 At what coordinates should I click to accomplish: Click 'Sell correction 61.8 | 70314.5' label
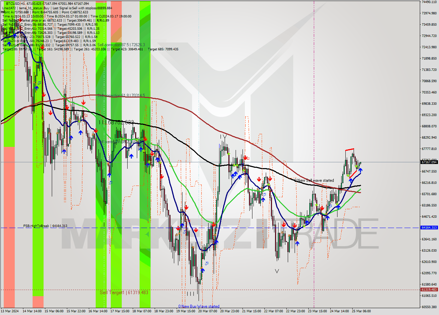121,96
